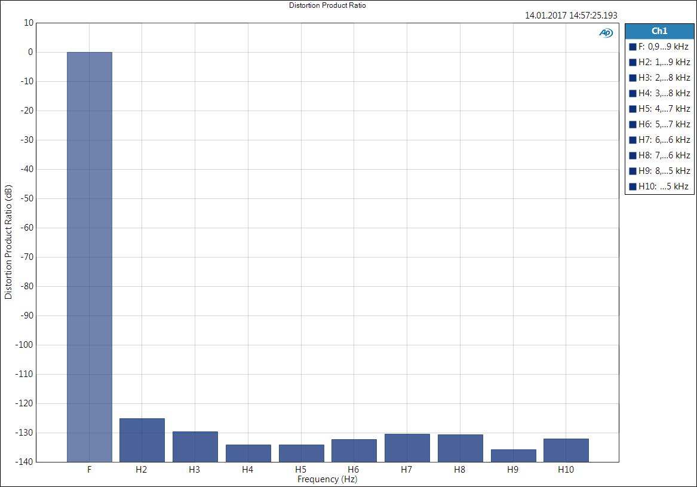Image resolution: width=697 pixels, height=487 pixels.
Task: Select legend entry 'F: 0,9...9 kHz'
Action: click(659, 47)
